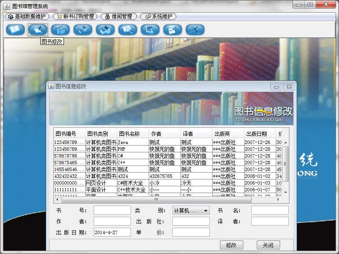Image resolution: width=339 pixels, height=254 pixels.
Task: Click the checklist with pencil toolbar icon
Action: click(x=173, y=30)
